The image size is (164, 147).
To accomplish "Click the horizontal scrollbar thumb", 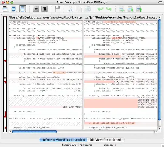I will 35,132.
